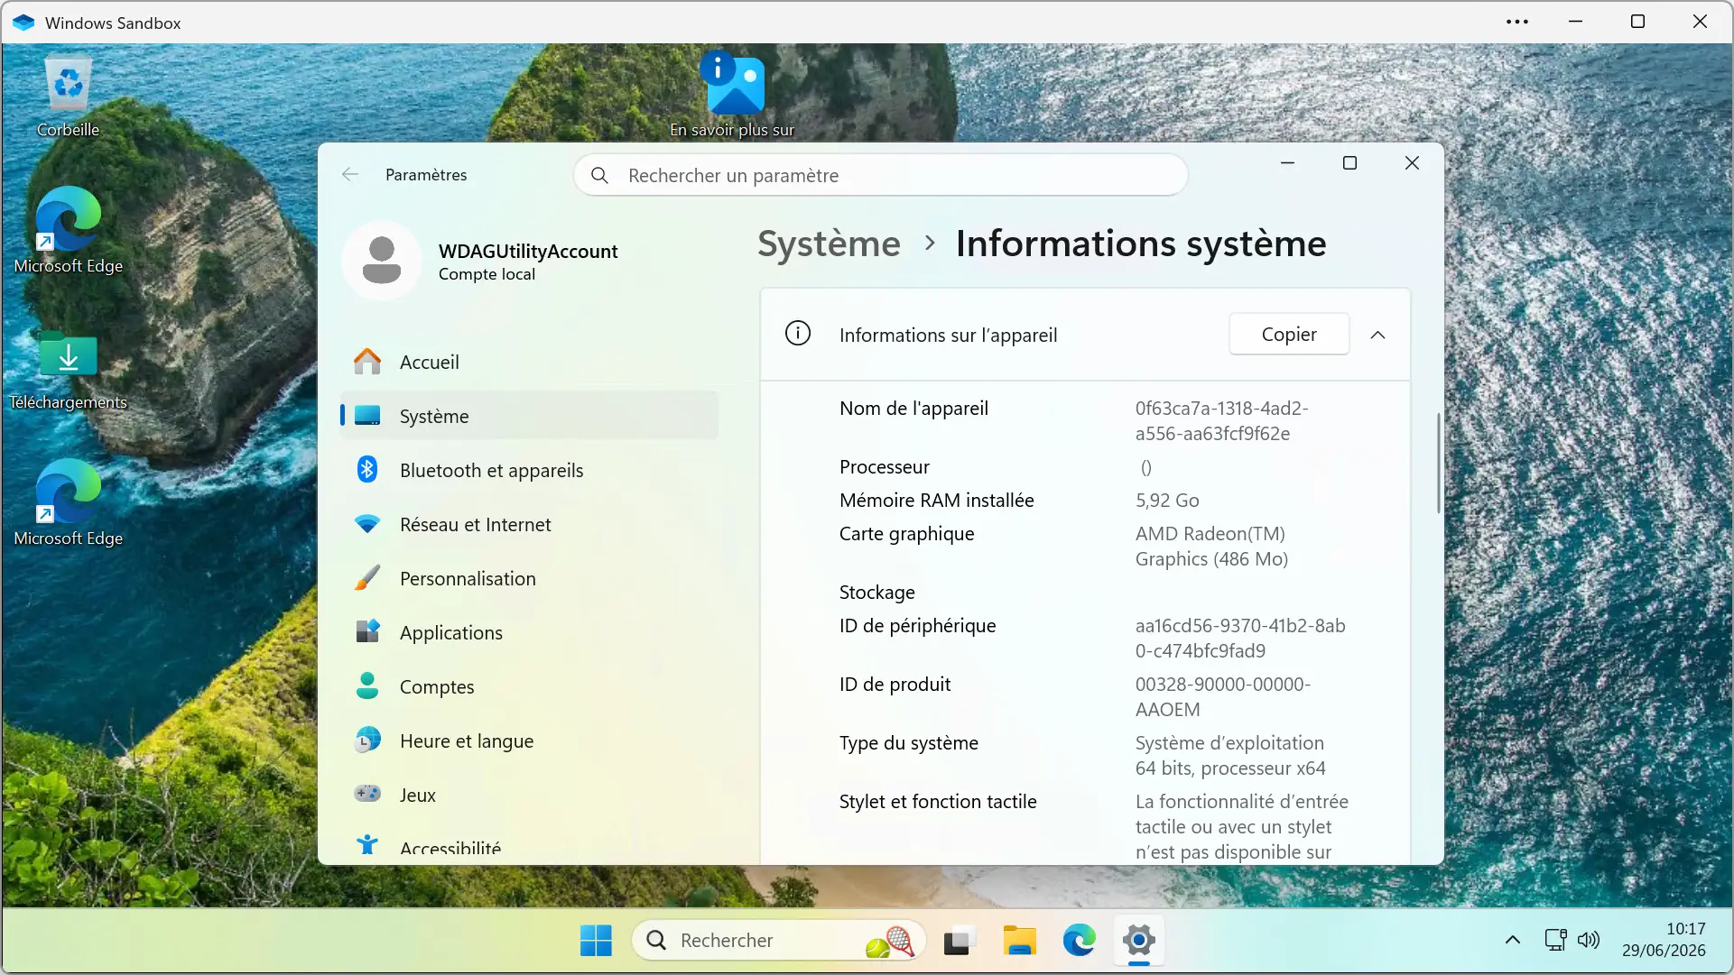Click the clock showing 10:17
Image resolution: width=1734 pixels, height=975 pixels.
(1685, 929)
